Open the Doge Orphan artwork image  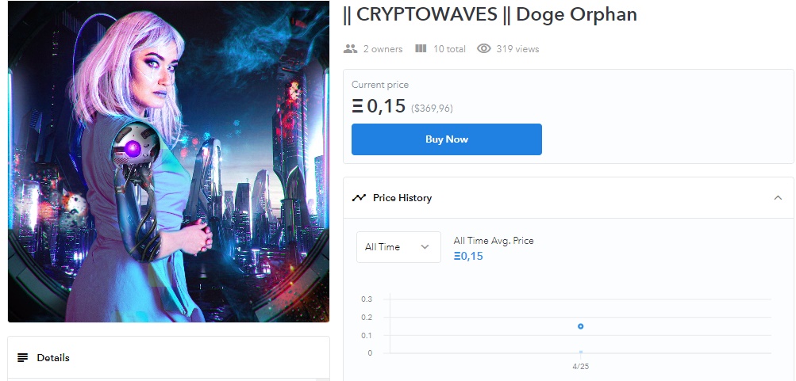coord(168,161)
